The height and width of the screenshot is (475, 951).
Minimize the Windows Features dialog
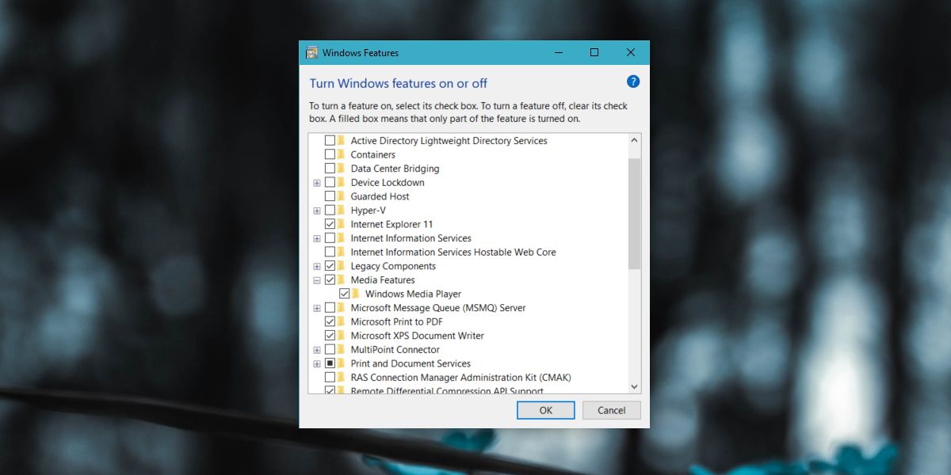(x=559, y=53)
